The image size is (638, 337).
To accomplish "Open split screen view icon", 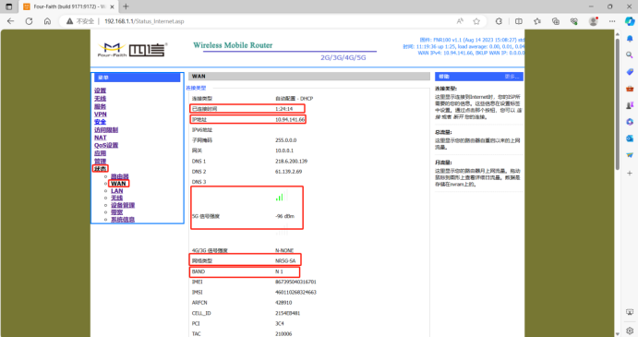I will [x=519, y=21].
